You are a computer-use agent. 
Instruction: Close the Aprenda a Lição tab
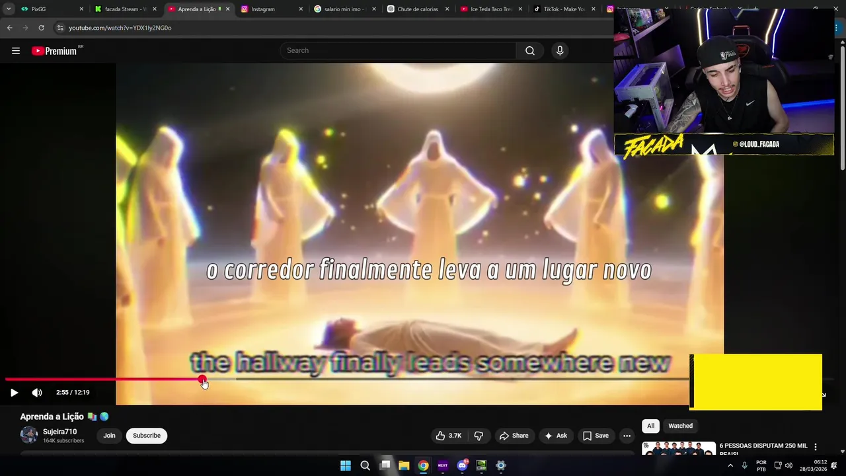pos(228,9)
